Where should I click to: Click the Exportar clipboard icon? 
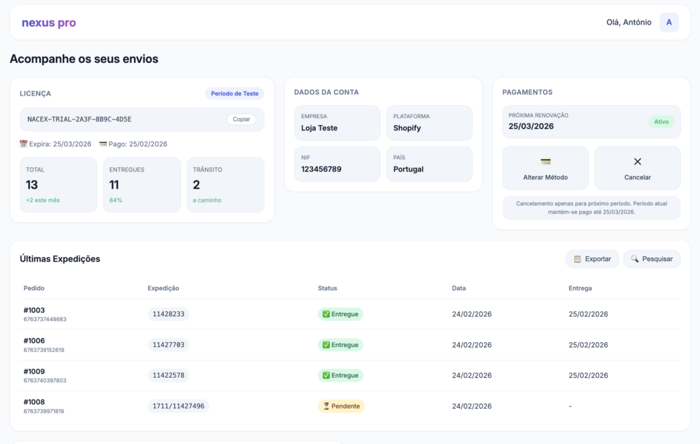(578, 259)
